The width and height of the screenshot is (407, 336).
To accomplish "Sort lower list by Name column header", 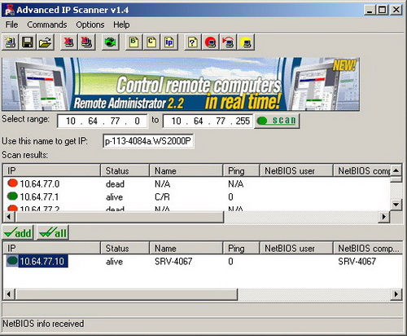I will coord(186,248).
